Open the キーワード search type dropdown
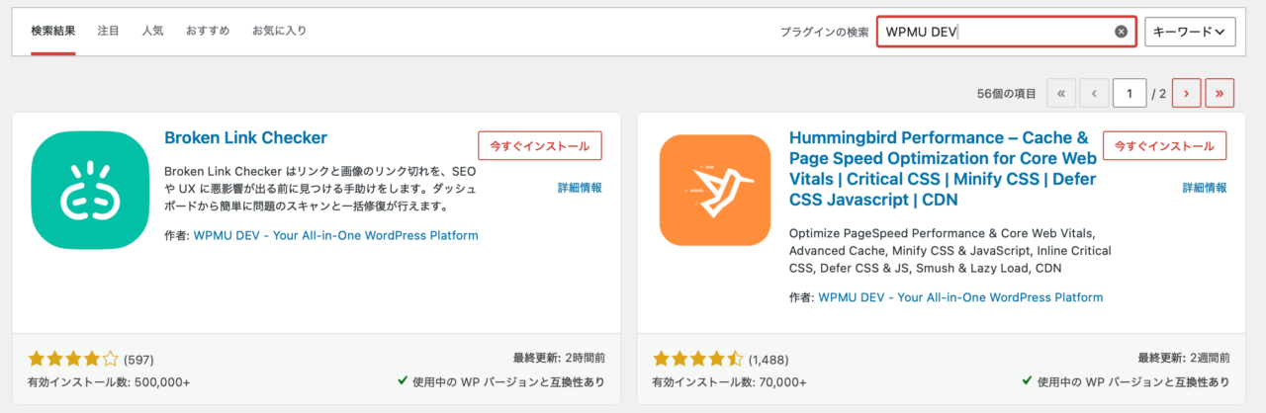 point(1190,32)
